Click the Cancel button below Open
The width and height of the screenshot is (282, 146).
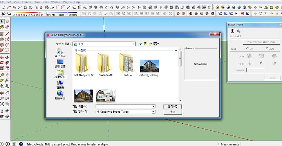point(173,112)
